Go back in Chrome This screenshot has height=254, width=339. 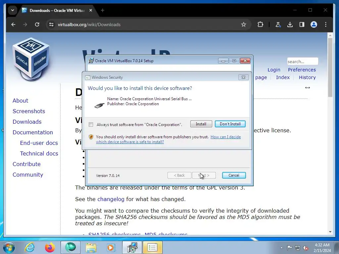coord(13,24)
